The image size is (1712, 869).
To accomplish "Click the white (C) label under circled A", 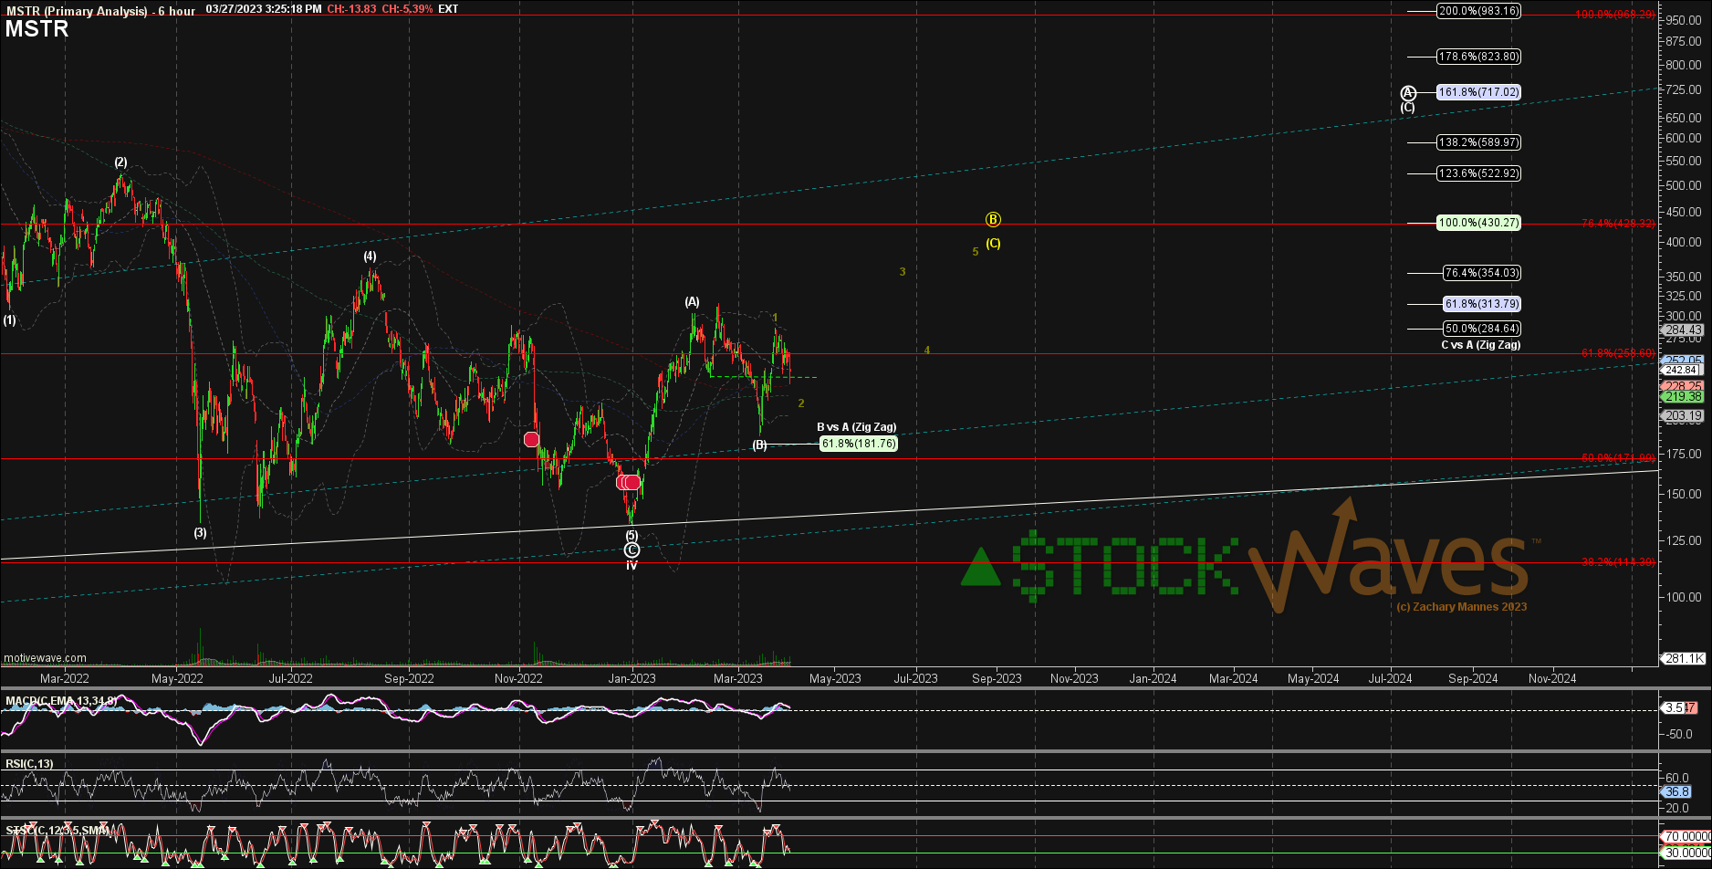I will (1408, 108).
